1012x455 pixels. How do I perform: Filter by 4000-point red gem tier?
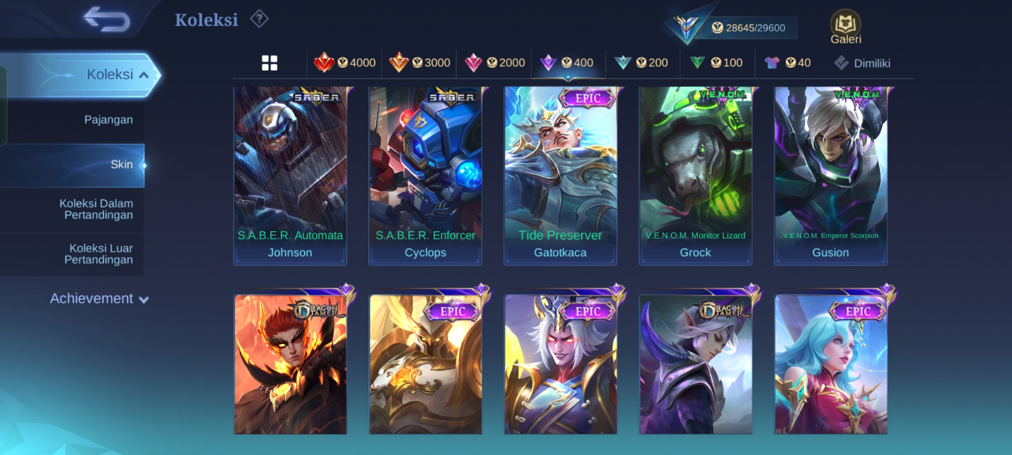click(x=345, y=63)
